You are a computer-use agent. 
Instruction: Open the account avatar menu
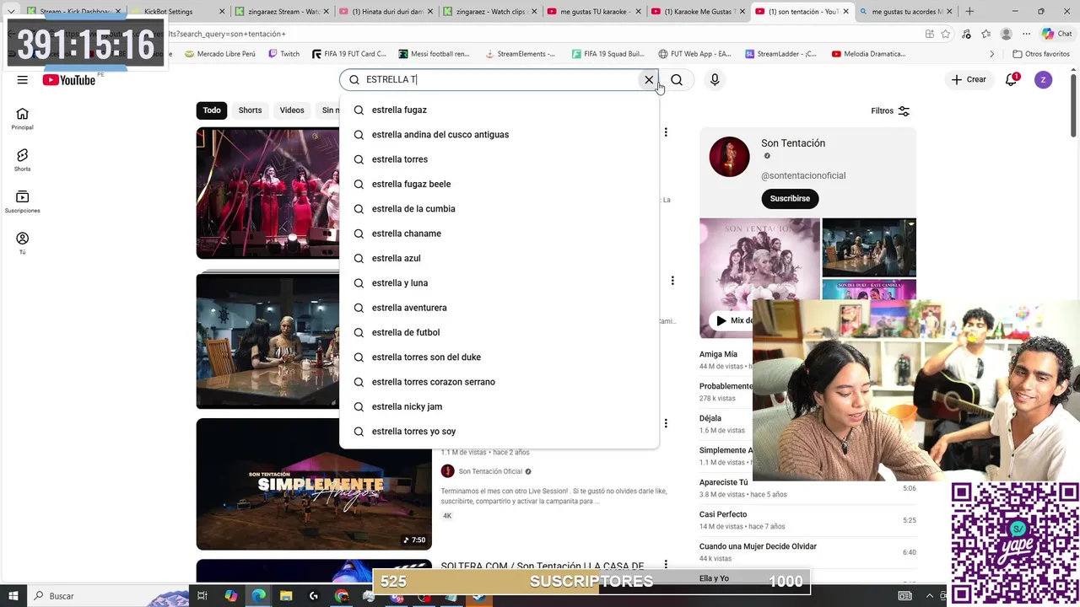[x=1044, y=80]
